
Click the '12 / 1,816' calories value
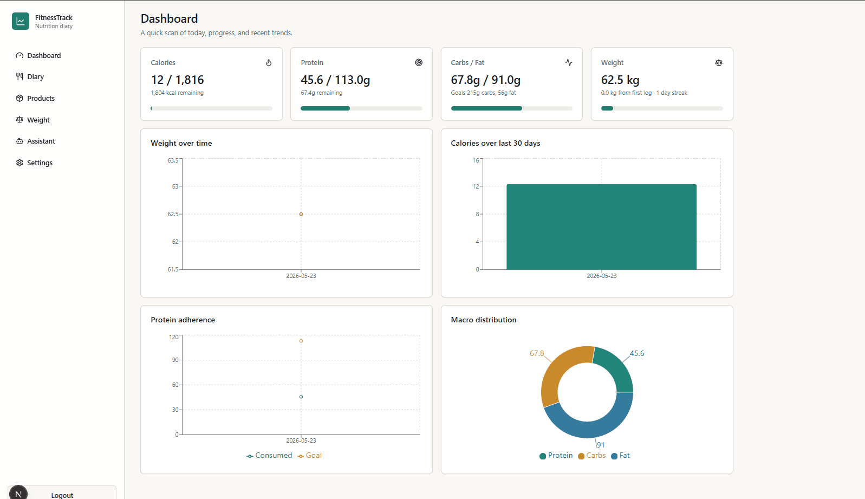(x=177, y=80)
